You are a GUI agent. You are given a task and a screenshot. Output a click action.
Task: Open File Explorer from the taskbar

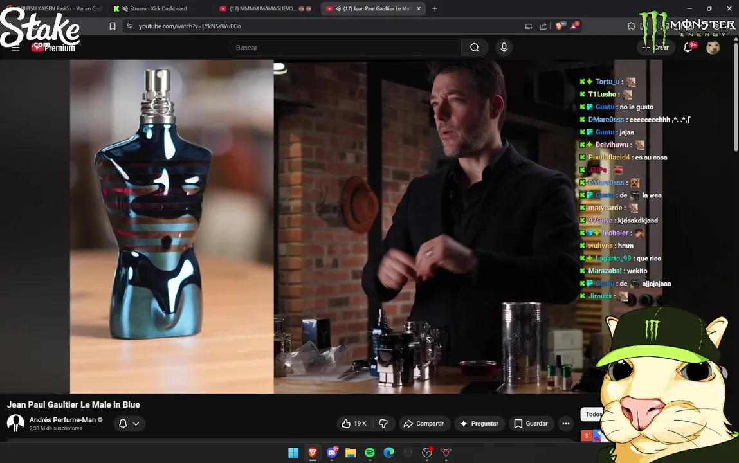pyautogui.click(x=351, y=453)
